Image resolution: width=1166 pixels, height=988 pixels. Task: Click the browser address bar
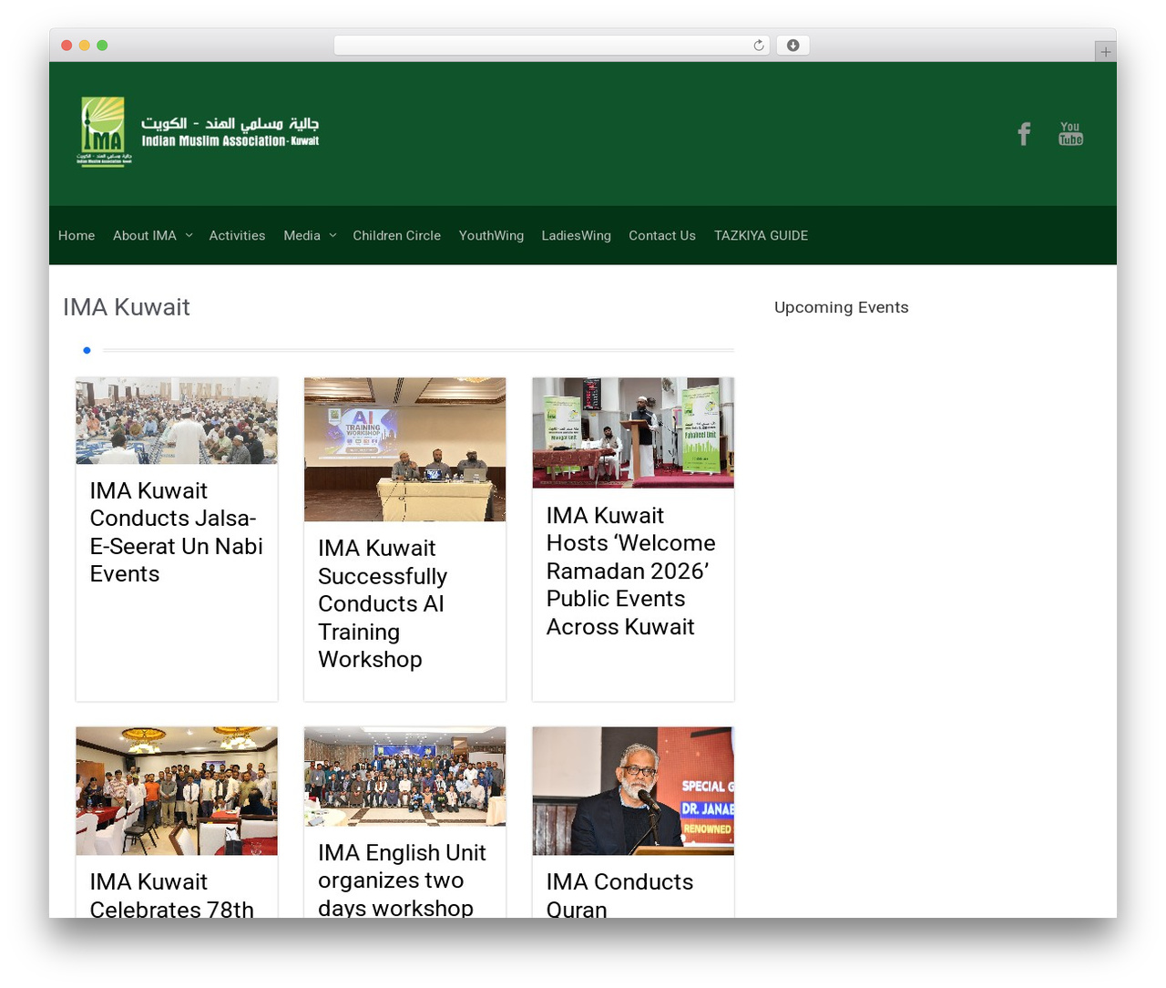[551, 46]
